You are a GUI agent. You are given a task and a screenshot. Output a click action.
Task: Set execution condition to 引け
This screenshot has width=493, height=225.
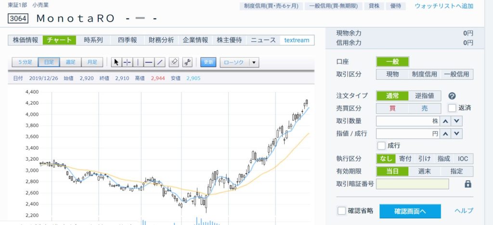pos(424,159)
